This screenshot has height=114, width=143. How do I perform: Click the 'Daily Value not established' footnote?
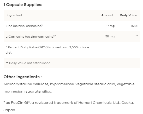[28, 63]
